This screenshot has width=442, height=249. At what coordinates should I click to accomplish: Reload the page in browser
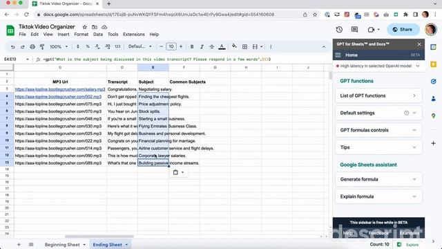click(x=26, y=15)
